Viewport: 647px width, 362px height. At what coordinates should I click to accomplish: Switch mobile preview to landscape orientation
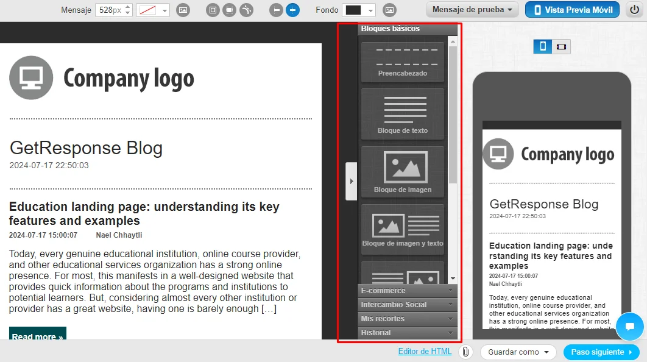pyautogui.click(x=561, y=47)
